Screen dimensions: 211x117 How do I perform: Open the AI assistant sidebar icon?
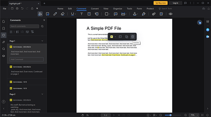tap(208, 30)
